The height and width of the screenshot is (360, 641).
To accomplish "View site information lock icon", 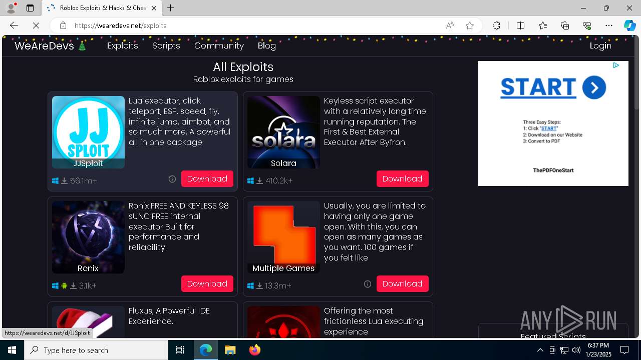I will (63, 25).
